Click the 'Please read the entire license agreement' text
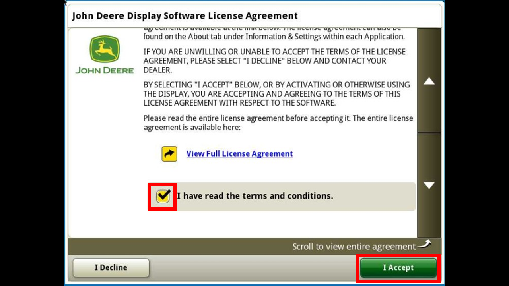The height and width of the screenshot is (286, 509). pos(278,123)
